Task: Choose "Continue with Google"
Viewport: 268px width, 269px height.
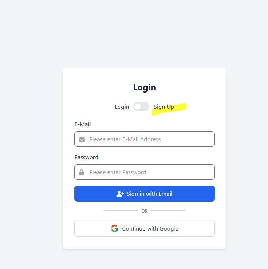Action: point(150,228)
